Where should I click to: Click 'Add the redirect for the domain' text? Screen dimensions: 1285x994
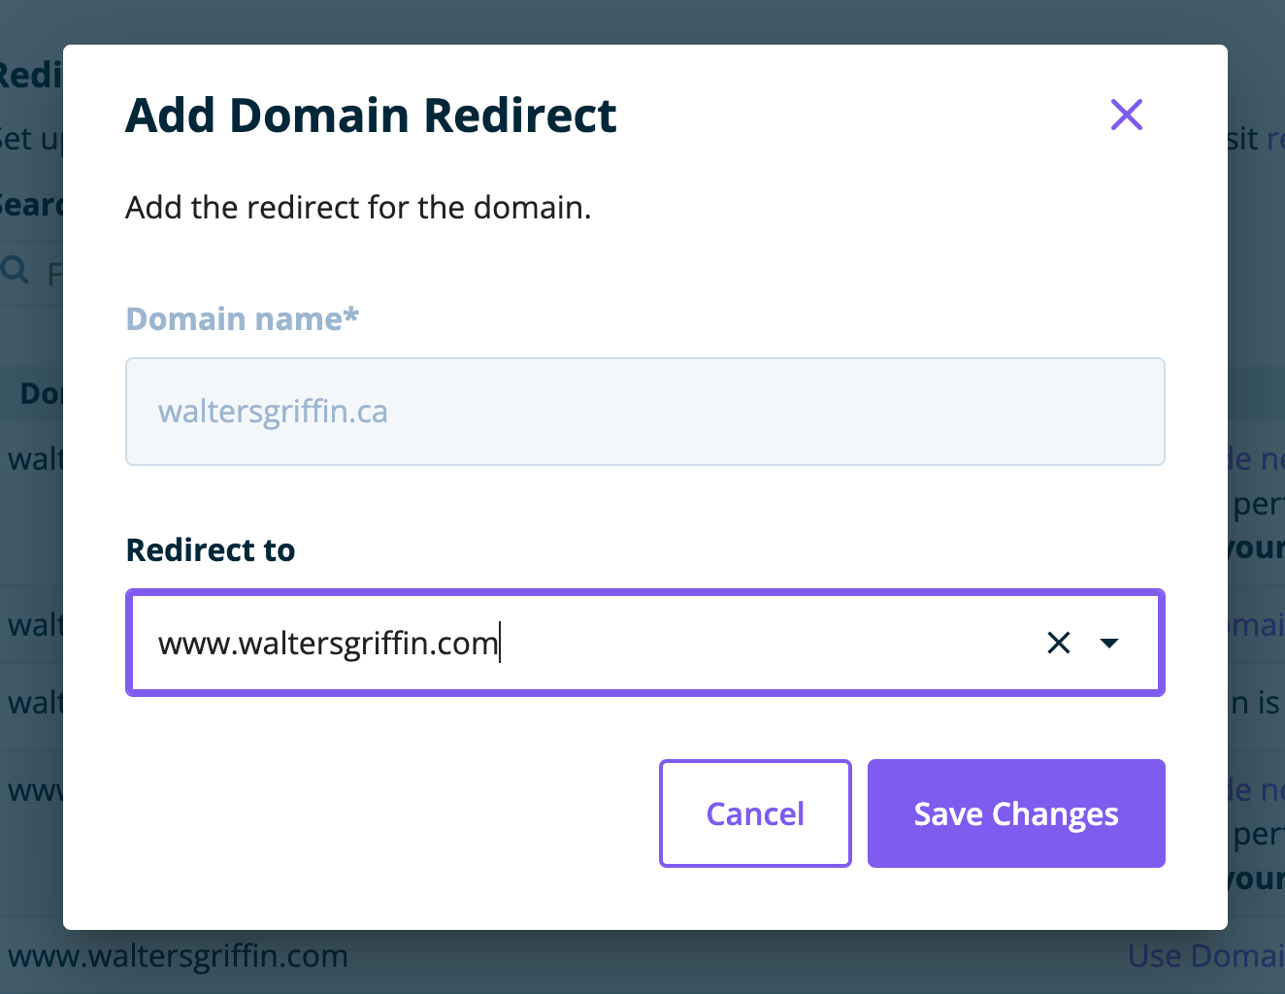(358, 208)
